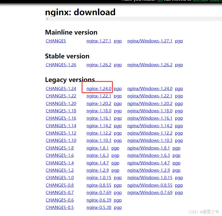
Task: Download nginx-1.27.1 source
Action: click(99, 41)
